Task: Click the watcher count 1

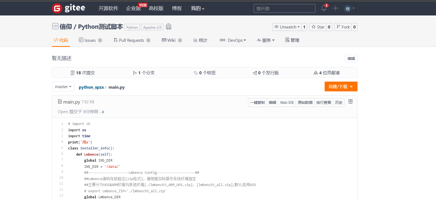Action: (304, 27)
